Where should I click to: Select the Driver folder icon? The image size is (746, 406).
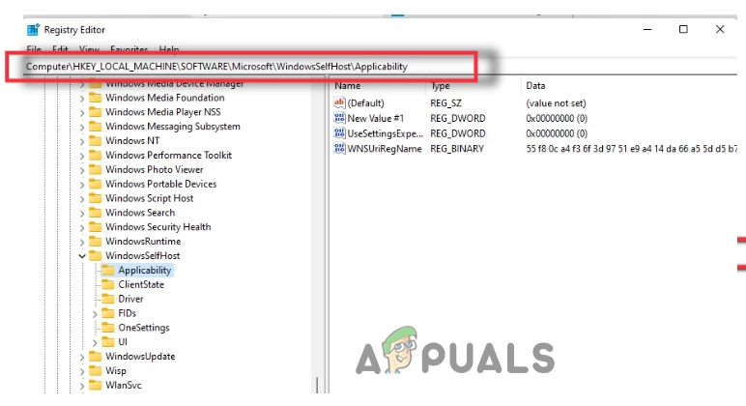tap(108, 299)
